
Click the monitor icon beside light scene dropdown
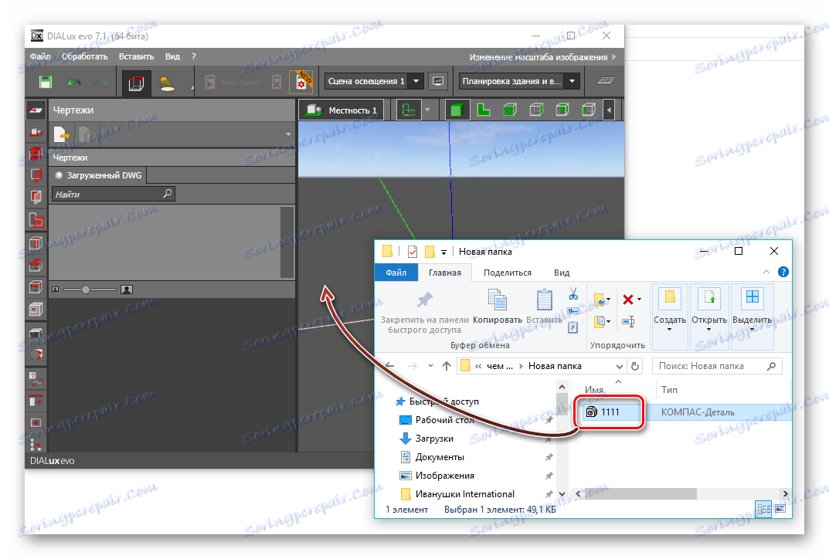coord(438,81)
